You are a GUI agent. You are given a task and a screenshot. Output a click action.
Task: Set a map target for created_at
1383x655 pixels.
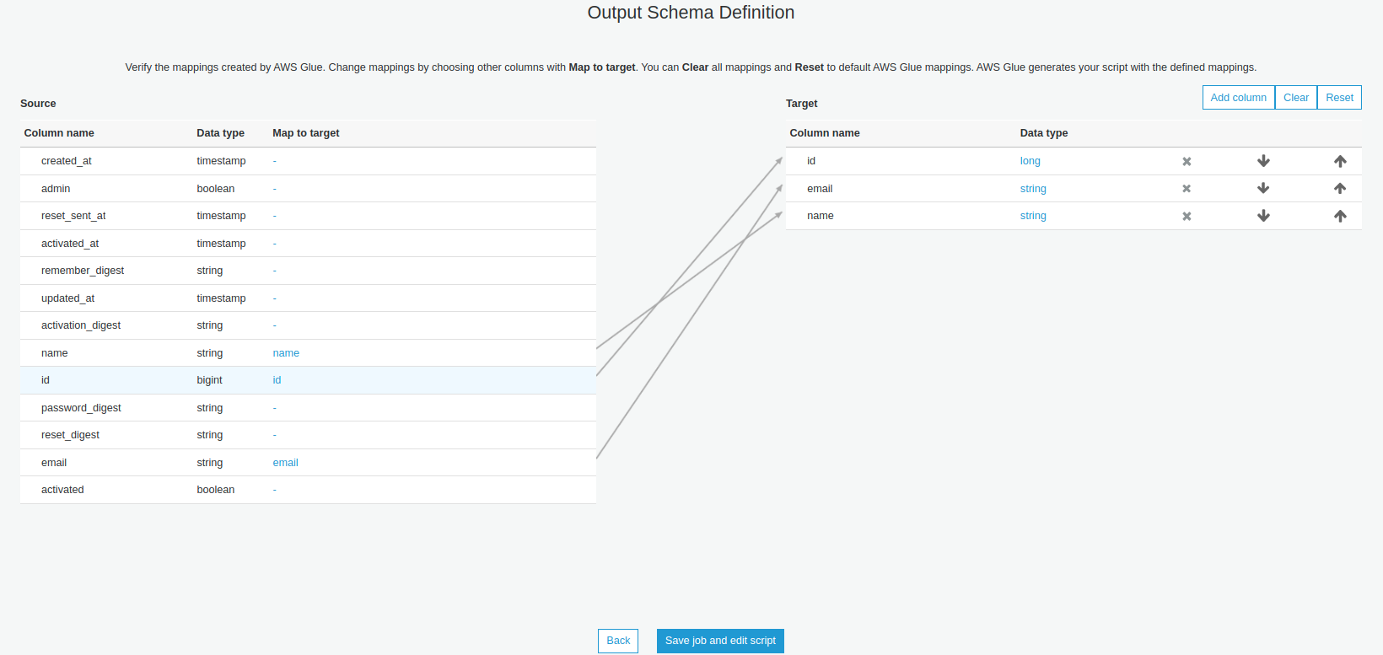[275, 161]
